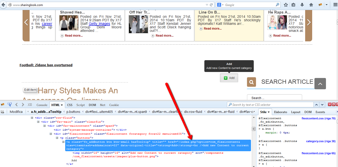Follow the Getty Images link
Screen dimensions: 338x167
[99, 24]
